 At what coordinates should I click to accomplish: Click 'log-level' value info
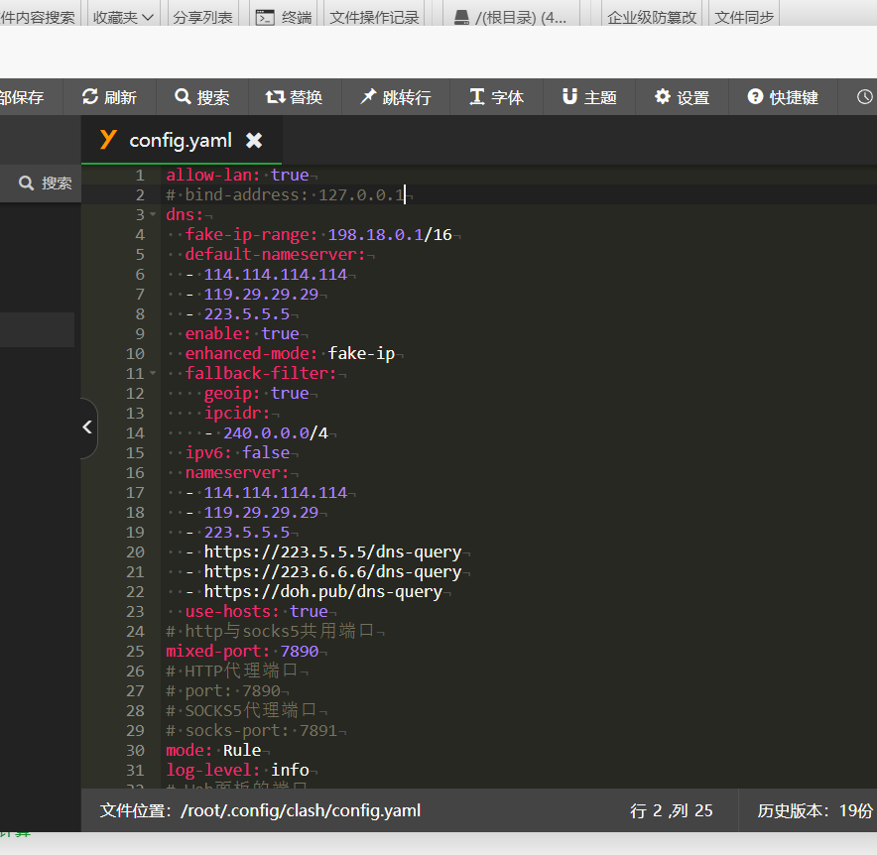(x=290, y=770)
